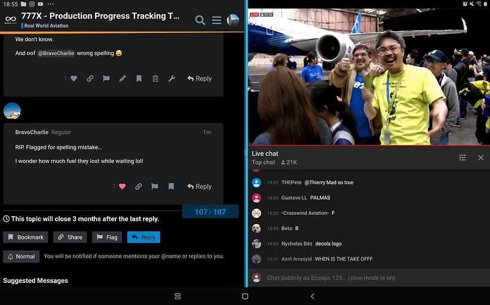Open BravoCharlie username in post header
490x305 pixels.
(32, 132)
